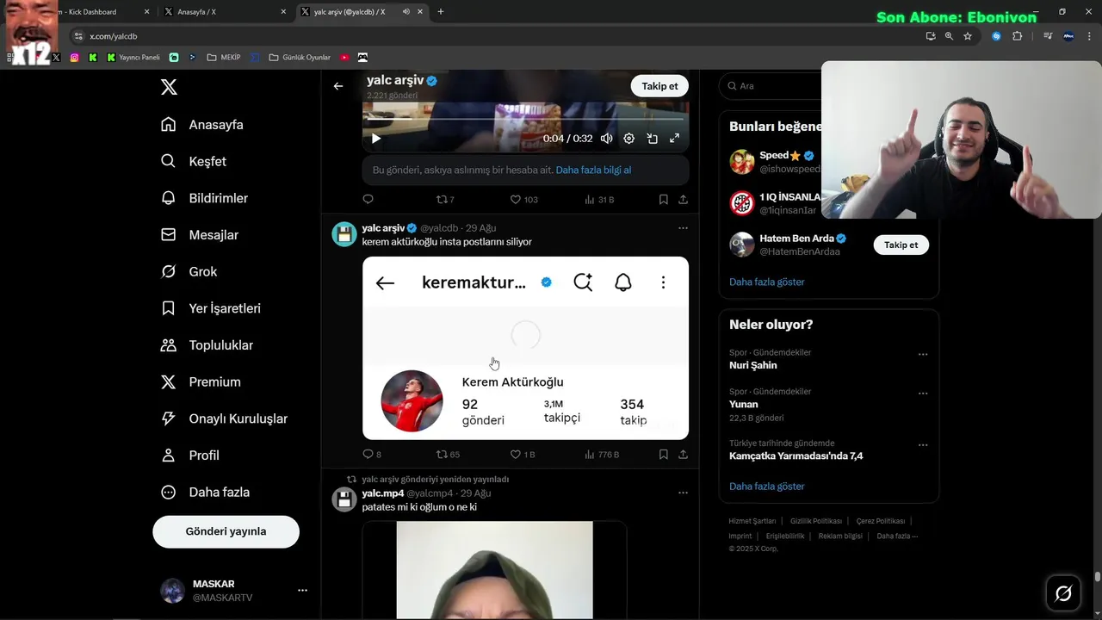Share the Kerem Aktürkoğlu post
The height and width of the screenshot is (620, 1102).
click(683, 455)
